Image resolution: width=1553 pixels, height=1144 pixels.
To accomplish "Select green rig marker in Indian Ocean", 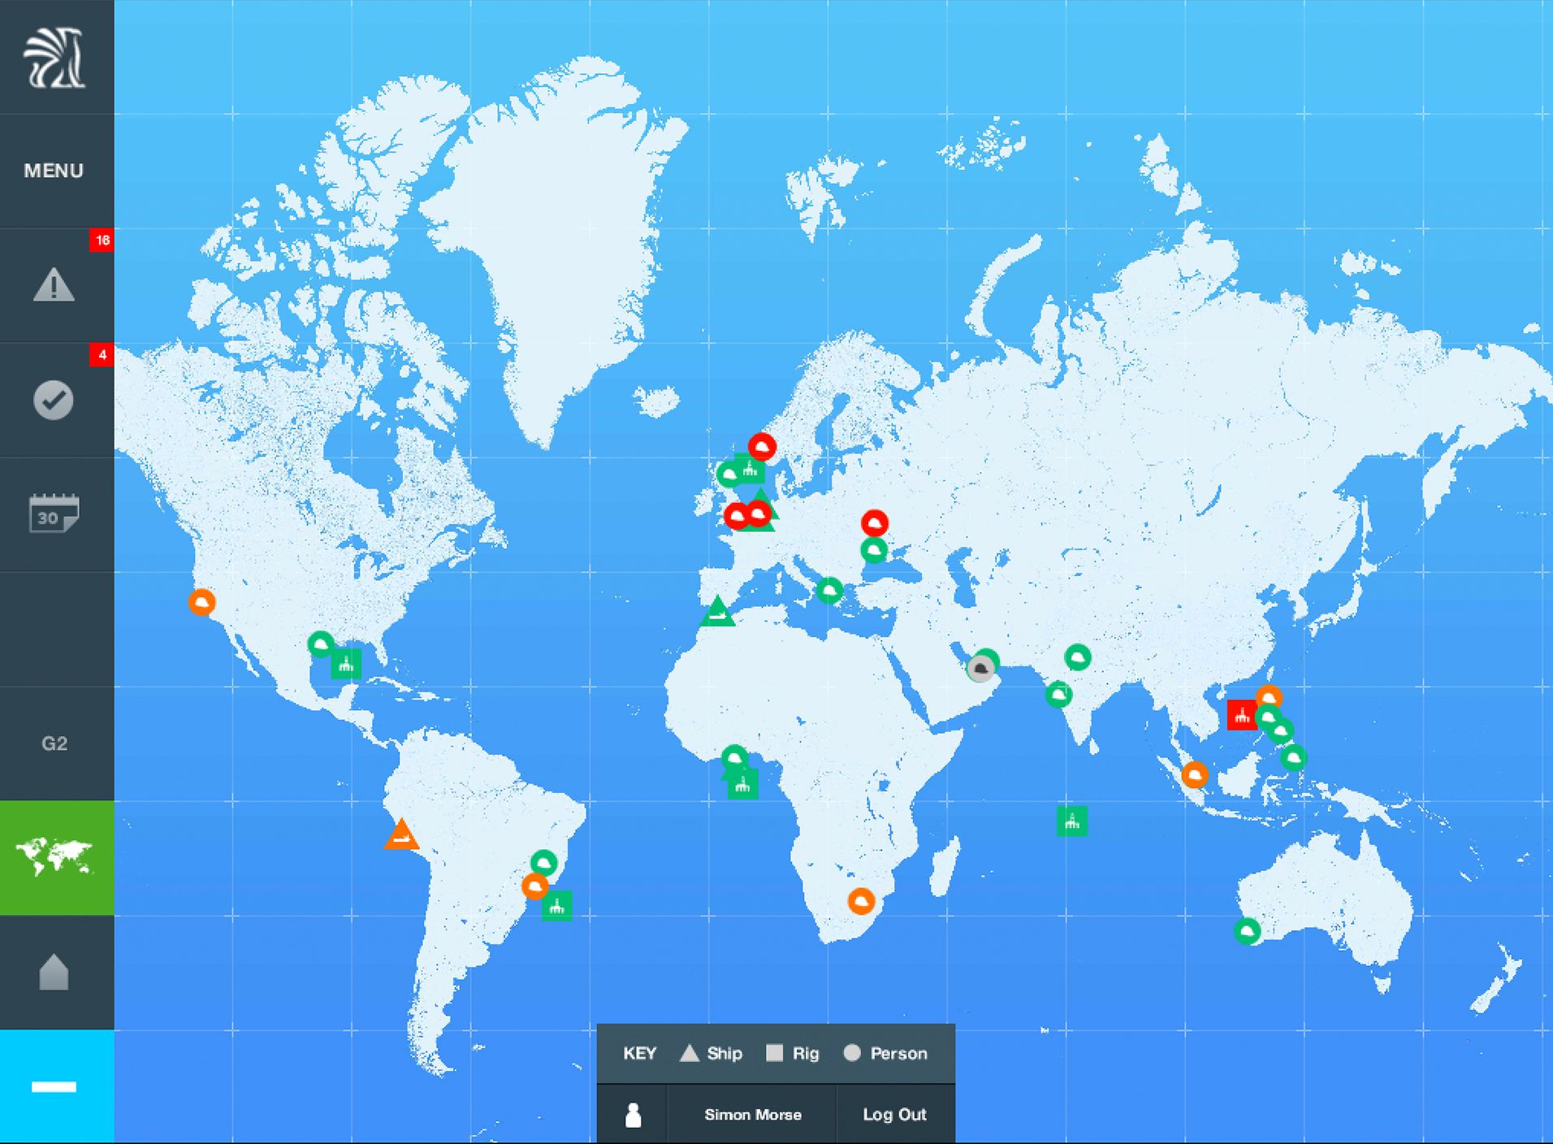I will [1072, 821].
